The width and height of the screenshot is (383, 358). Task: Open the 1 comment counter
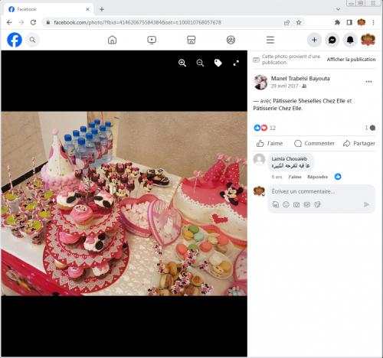(370, 128)
